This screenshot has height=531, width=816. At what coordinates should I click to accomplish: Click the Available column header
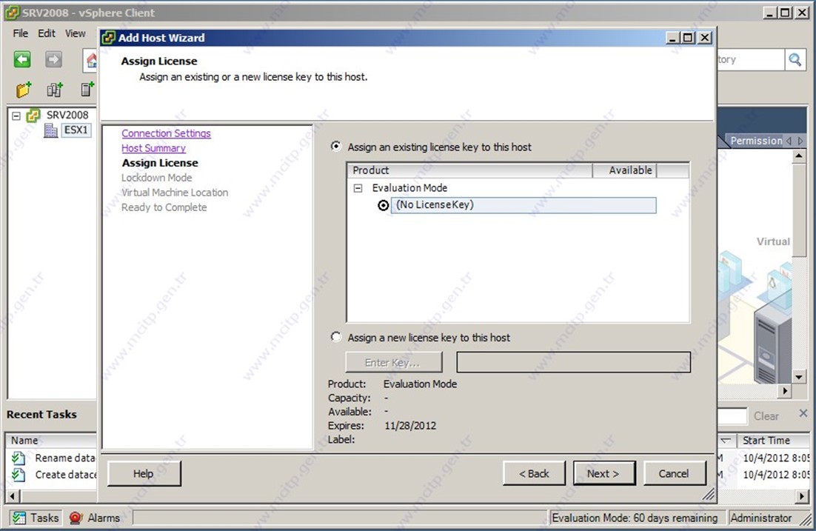[x=625, y=170]
